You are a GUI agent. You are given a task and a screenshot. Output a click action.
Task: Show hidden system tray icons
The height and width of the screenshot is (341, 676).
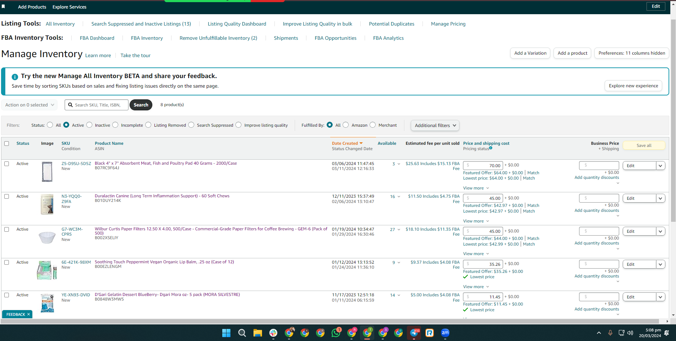click(x=599, y=333)
